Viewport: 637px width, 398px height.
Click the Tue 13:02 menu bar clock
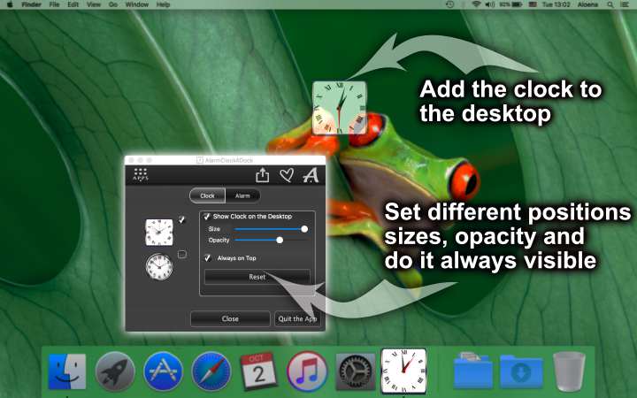pyautogui.click(x=556, y=4)
